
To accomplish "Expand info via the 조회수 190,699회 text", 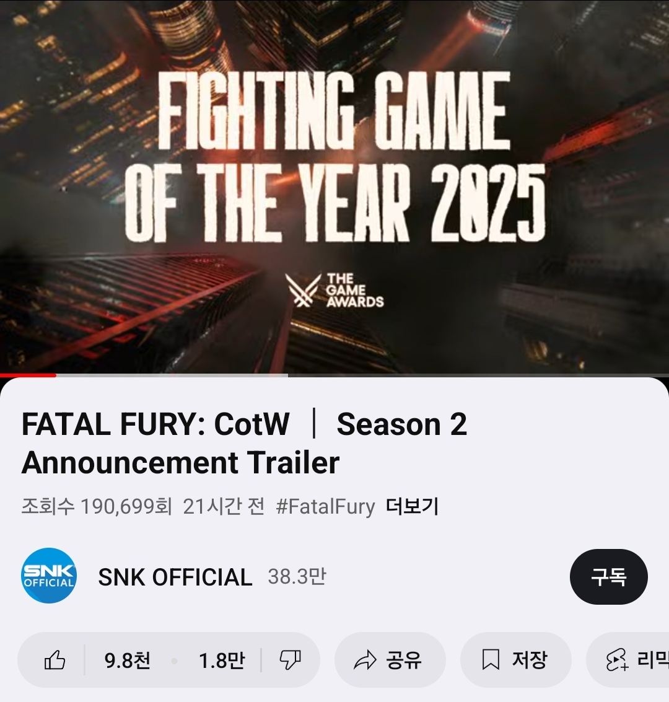I will (x=97, y=506).
